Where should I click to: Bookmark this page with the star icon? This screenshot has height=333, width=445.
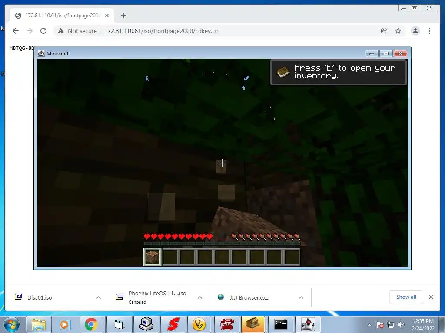point(398,31)
